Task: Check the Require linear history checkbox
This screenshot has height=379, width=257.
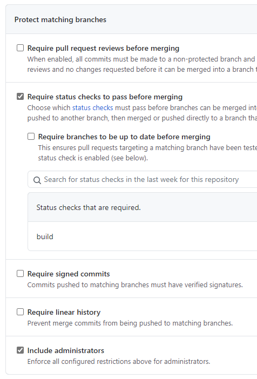Action: pyautogui.click(x=21, y=312)
